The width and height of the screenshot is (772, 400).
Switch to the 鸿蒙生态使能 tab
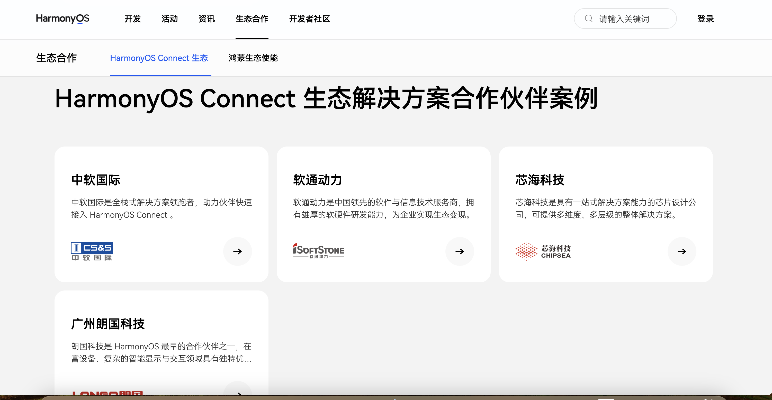(x=253, y=58)
